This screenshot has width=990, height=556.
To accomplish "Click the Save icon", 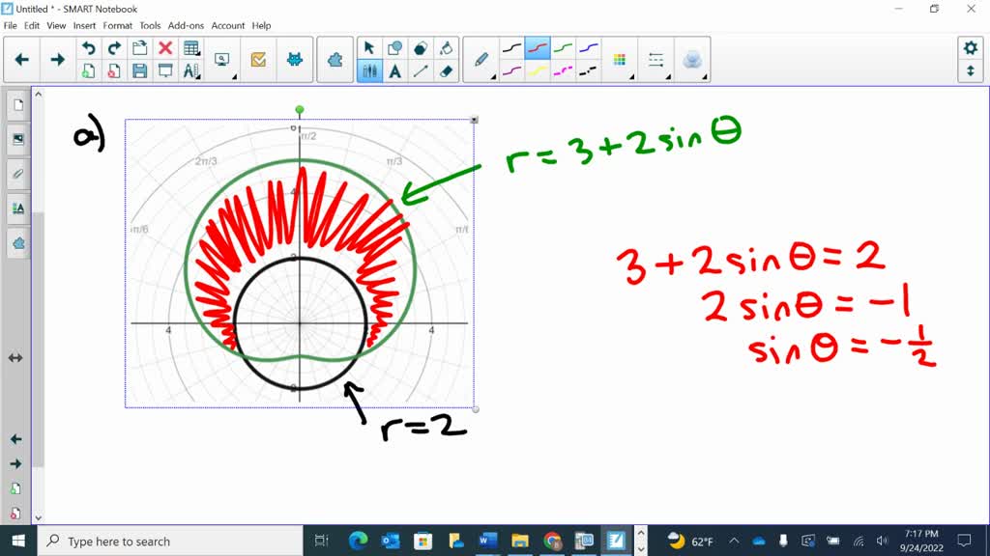I will (x=141, y=69).
